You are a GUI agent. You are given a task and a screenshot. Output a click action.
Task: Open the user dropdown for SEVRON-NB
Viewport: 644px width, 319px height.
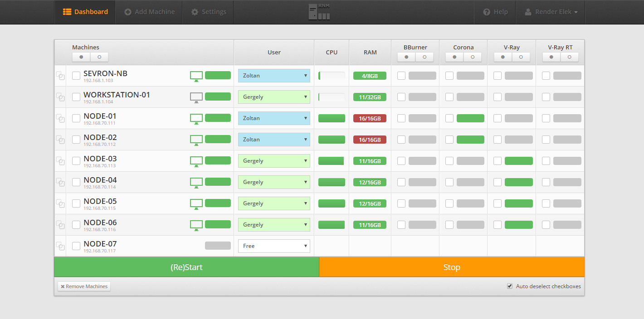tap(274, 76)
